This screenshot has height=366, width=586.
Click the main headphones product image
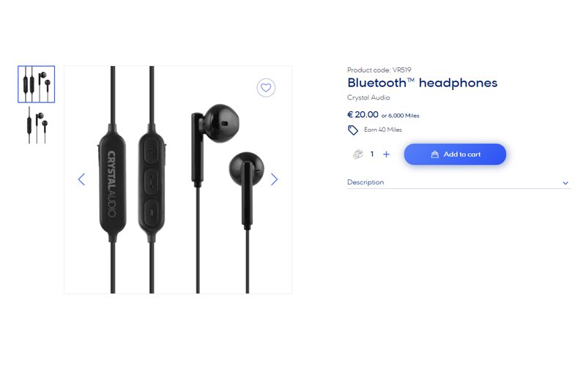coord(178,179)
